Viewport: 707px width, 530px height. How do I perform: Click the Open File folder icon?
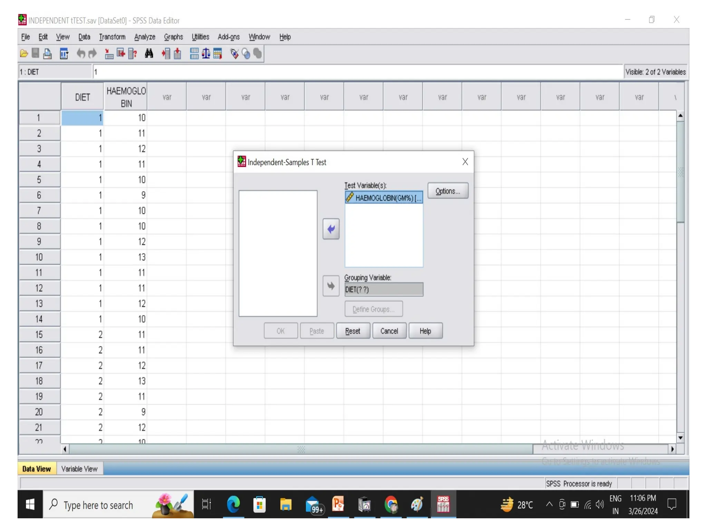[24, 54]
